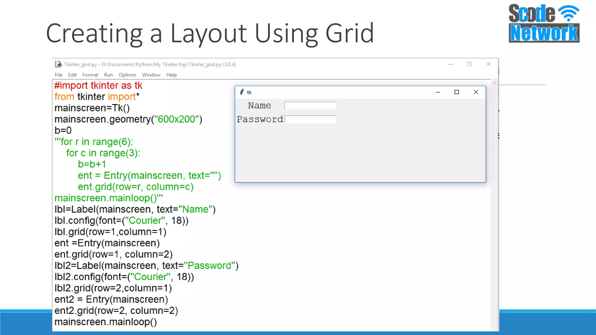Image resolution: width=596 pixels, height=335 pixels.
Task: Minimize the Tkinter_grid.py editor window
Action: 450,64
